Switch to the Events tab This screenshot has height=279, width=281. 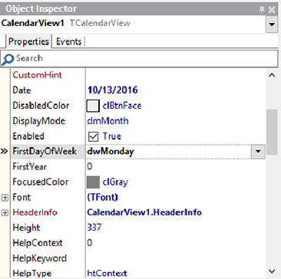pyautogui.click(x=68, y=41)
